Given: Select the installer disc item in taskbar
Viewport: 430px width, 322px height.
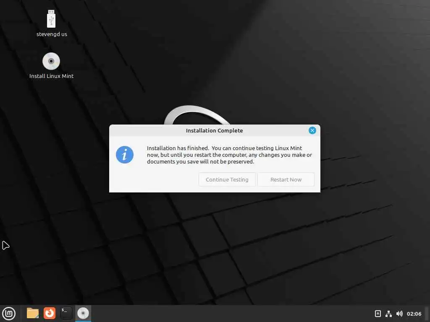Looking at the screenshot, I should [x=83, y=313].
